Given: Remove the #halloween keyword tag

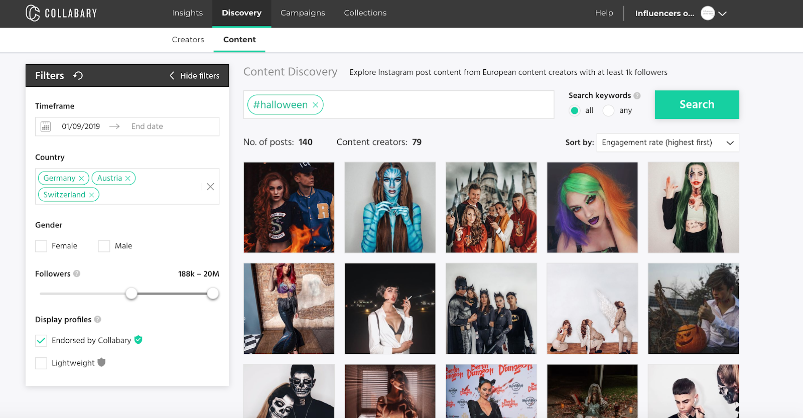Looking at the screenshot, I should pos(315,105).
